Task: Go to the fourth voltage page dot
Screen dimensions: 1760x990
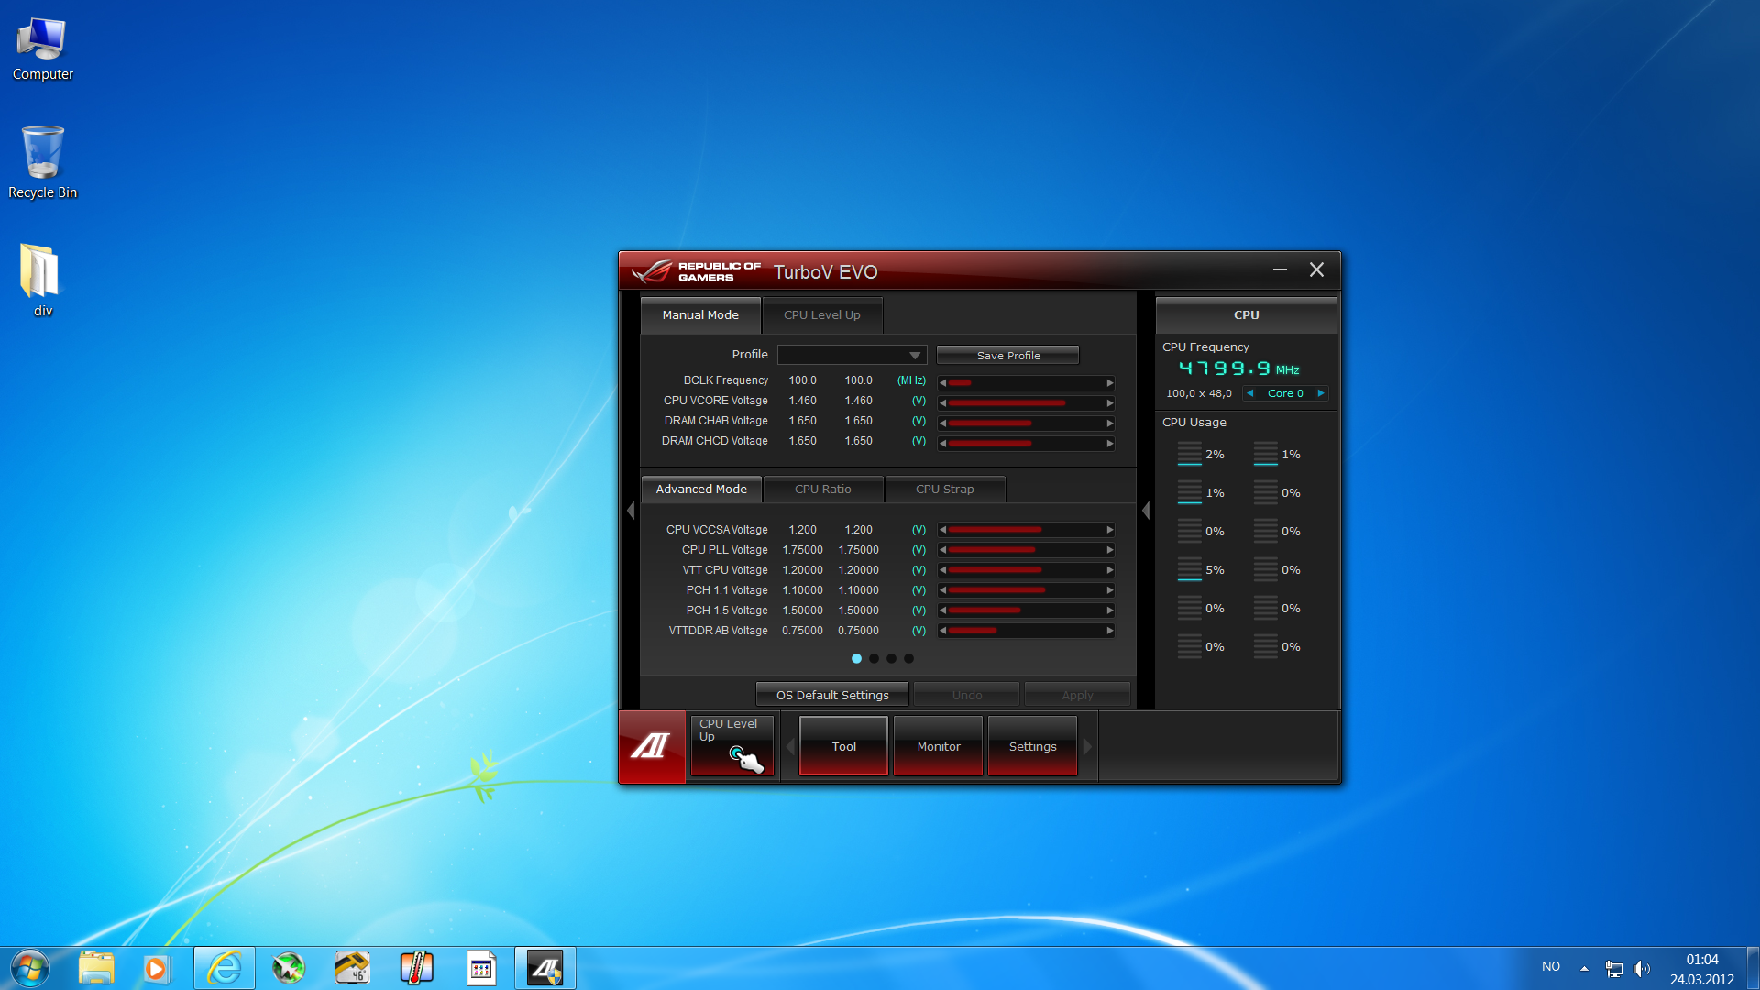Action: pyautogui.click(x=908, y=658)
